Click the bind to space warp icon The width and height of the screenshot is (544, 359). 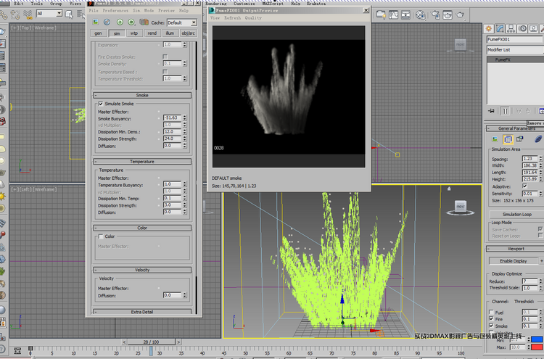click(x=28, y=15)
